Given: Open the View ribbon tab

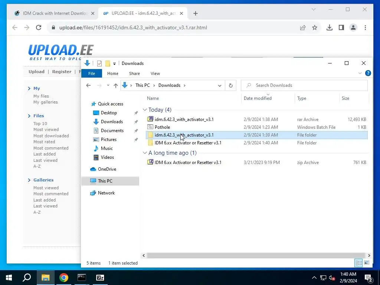Looking at the screenshot, I should 155,73.
